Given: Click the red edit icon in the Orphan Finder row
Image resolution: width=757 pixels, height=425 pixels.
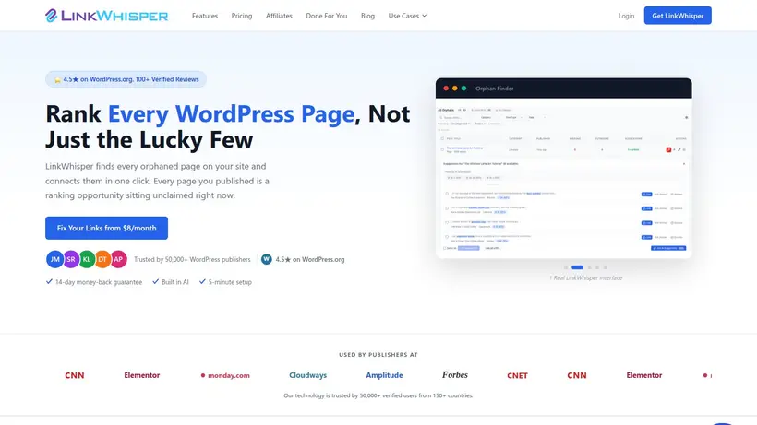Looking at the screenshot, I should [668, 150].
